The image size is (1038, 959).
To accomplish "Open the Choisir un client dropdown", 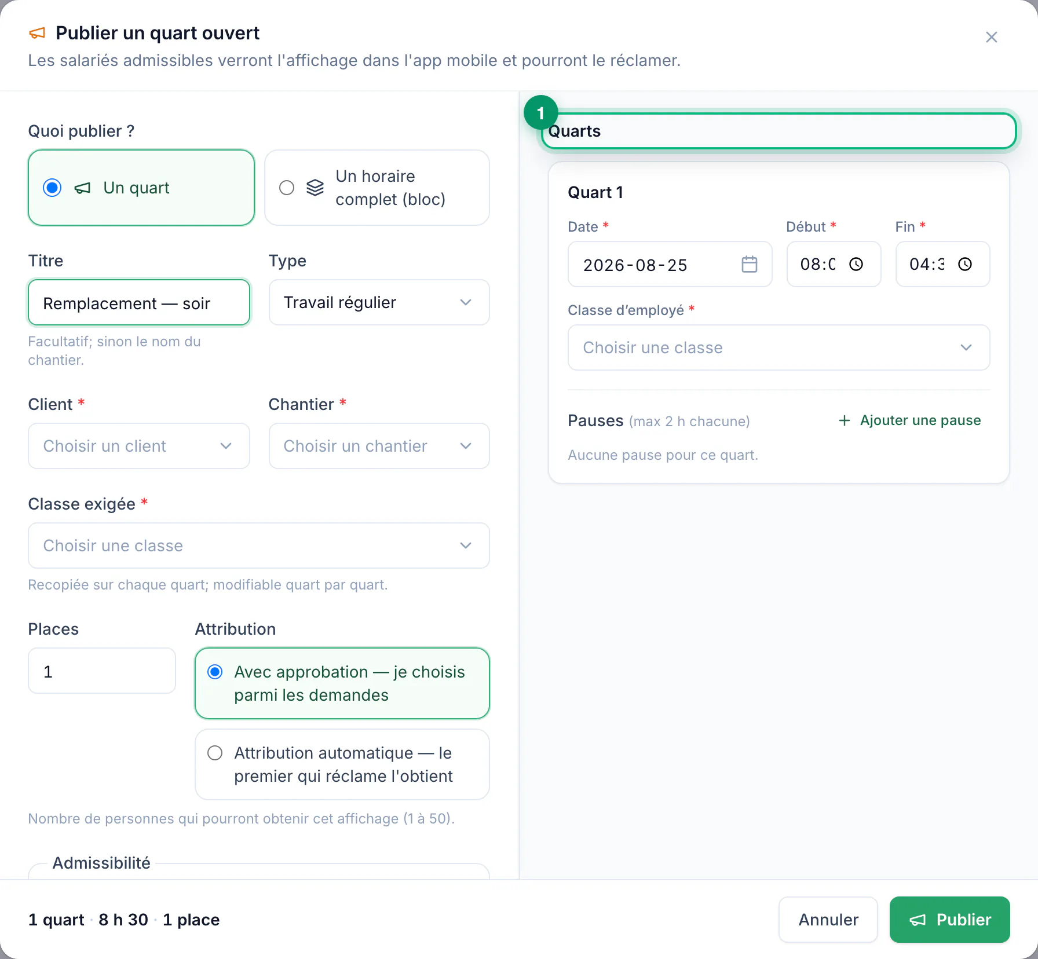I will (139, 446).
